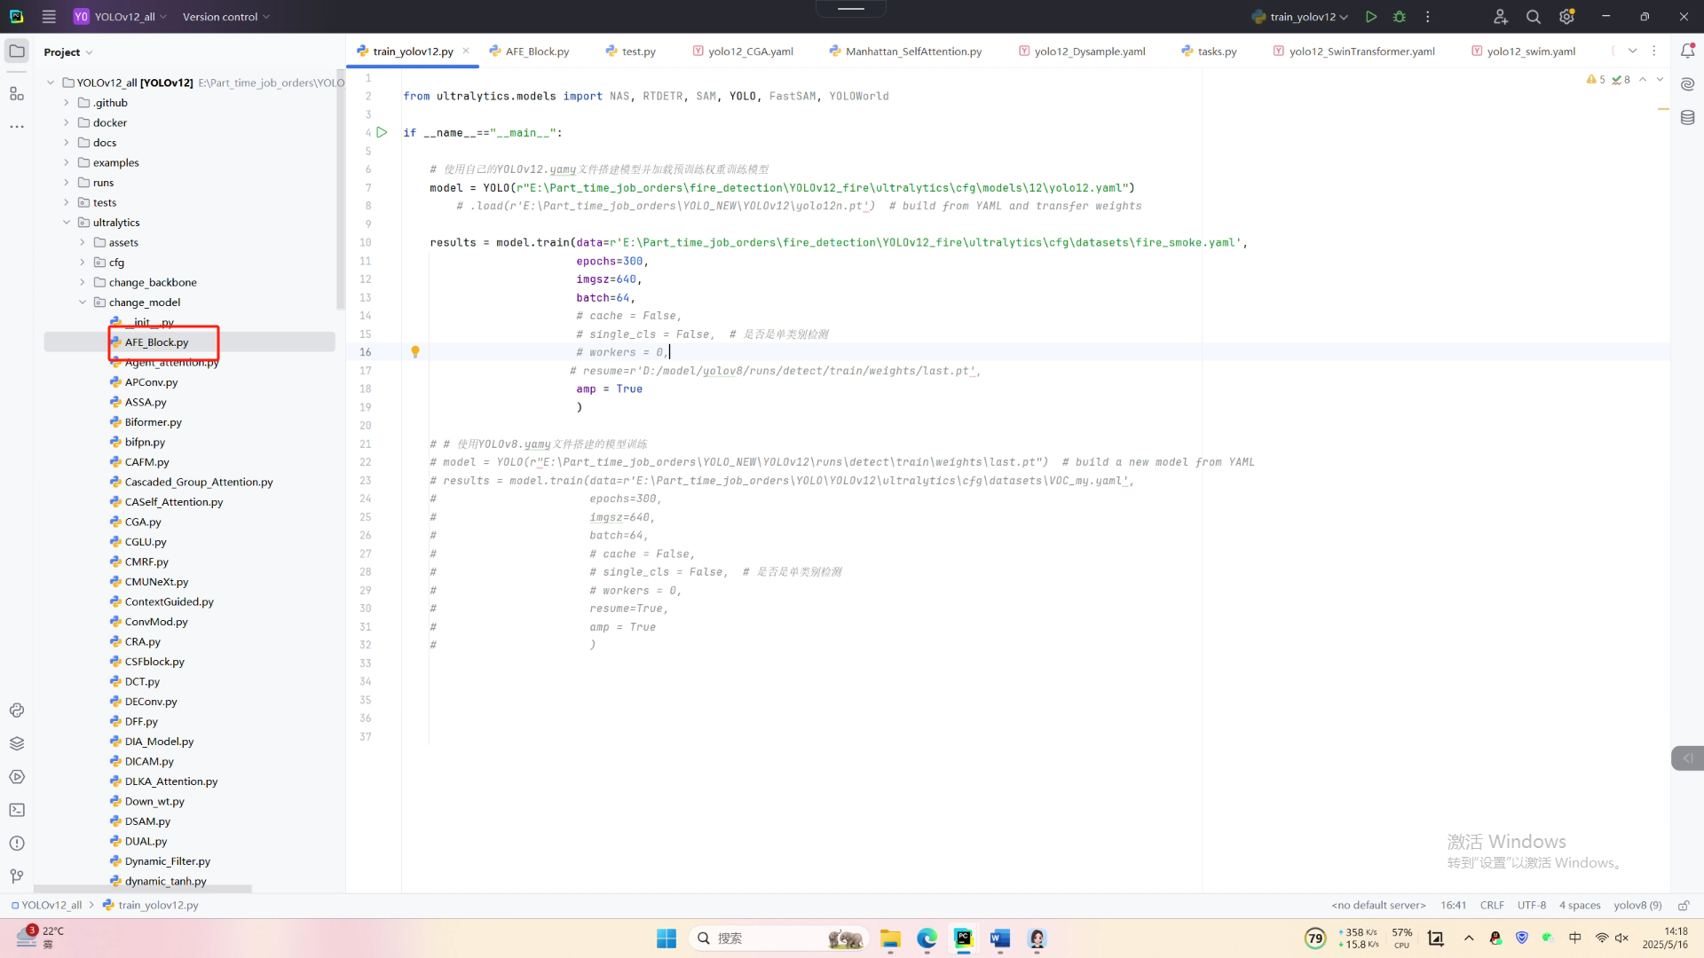The image size is (1704, 958).
Task: Expand the cfg folder
Action: tap(83, 263)
